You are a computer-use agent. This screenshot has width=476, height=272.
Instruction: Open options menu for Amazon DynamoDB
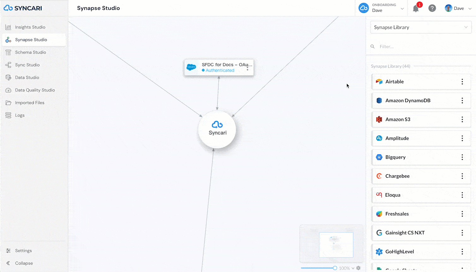click(x=462, y=100)
